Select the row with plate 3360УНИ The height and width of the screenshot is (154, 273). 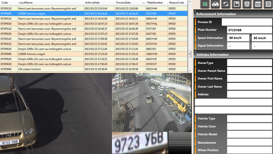click(x=94, y=54)
